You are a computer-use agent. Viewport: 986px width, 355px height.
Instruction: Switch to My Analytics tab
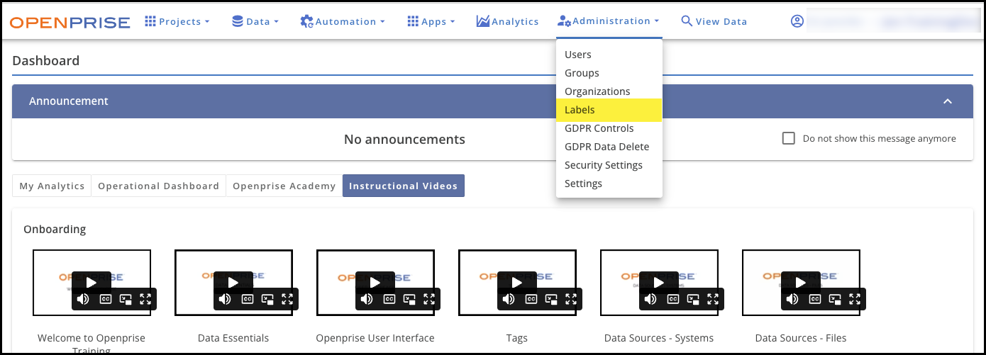click(52, 186)
